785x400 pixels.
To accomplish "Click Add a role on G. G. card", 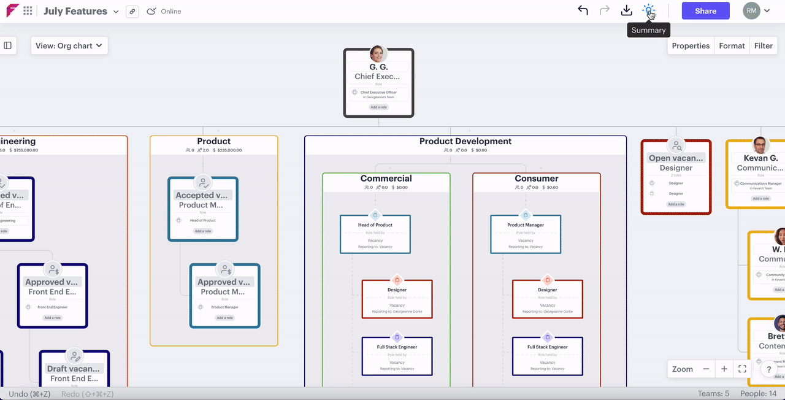I will [378, 107].
